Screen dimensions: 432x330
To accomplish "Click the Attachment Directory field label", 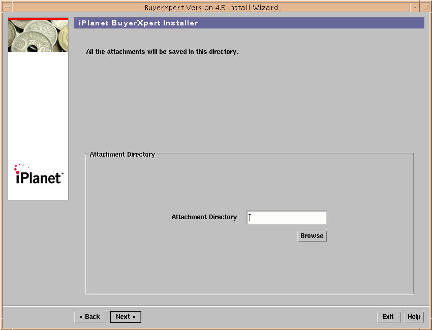I will pyautogui.click(x=204, y=217).
